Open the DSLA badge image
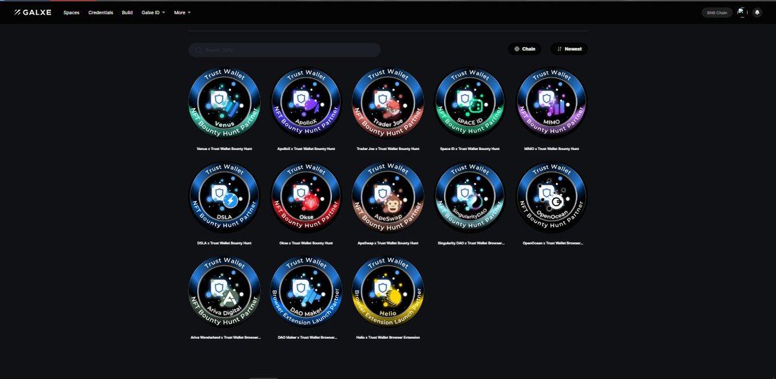The image size is (776, 379). 224,197
